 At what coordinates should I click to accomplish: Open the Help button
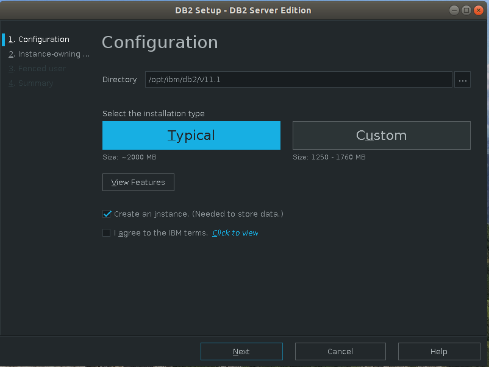pyautogui.click(x=438, y=351)
